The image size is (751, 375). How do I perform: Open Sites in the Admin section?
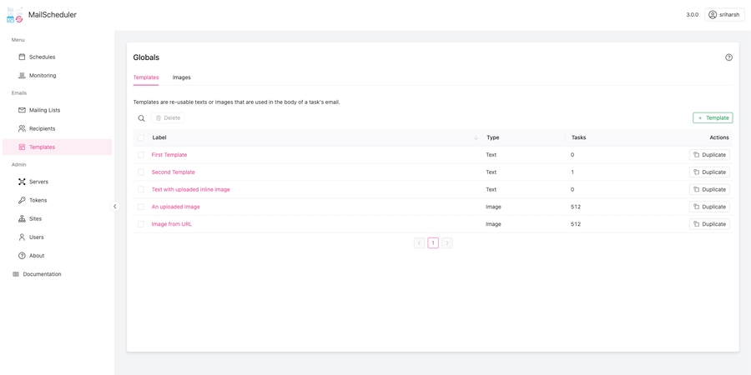pyautogui.click(x=57, y=218)
